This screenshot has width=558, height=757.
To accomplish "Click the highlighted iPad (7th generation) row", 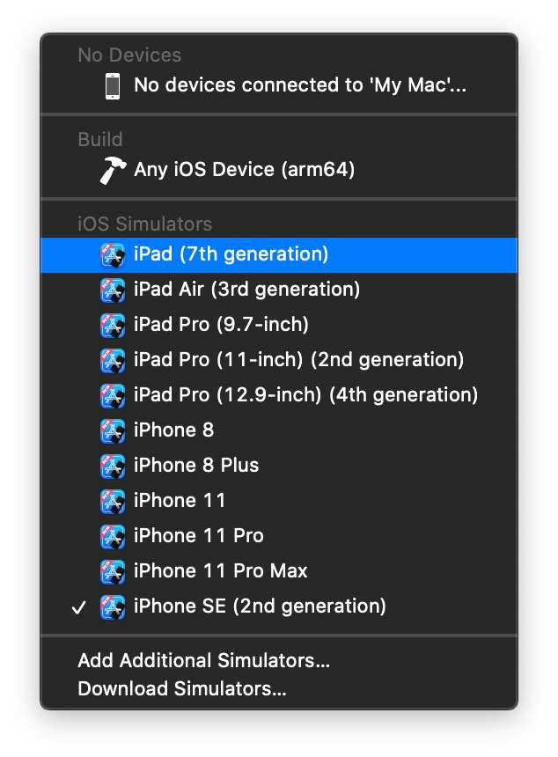I will point(264,254).
